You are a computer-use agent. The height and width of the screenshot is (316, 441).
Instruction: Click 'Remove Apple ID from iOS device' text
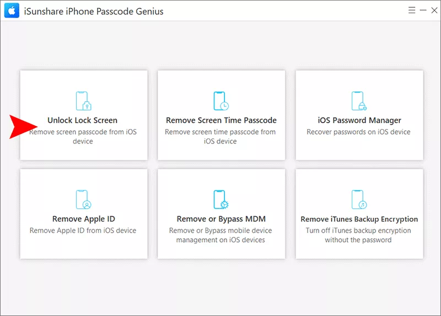(x=83, y=231)
